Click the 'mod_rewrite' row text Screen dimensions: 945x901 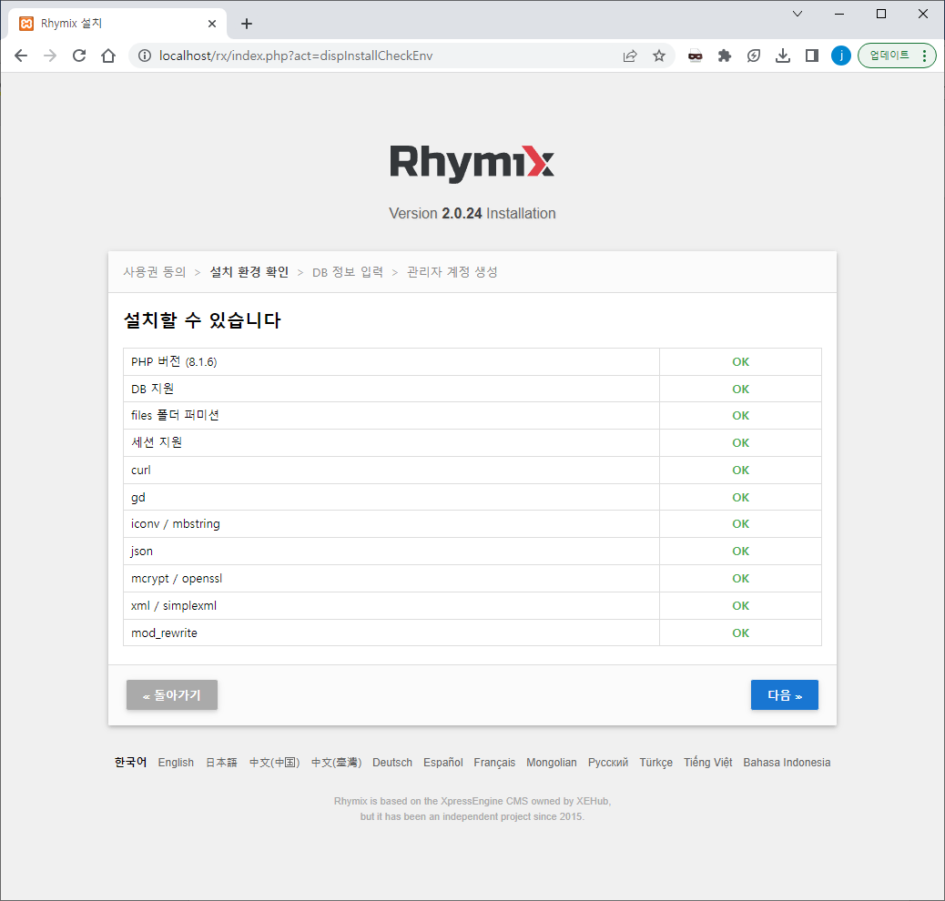164,633
